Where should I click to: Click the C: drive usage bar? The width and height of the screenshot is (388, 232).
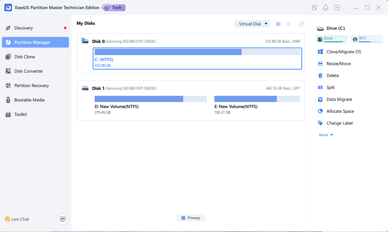[x=197, y=52]
